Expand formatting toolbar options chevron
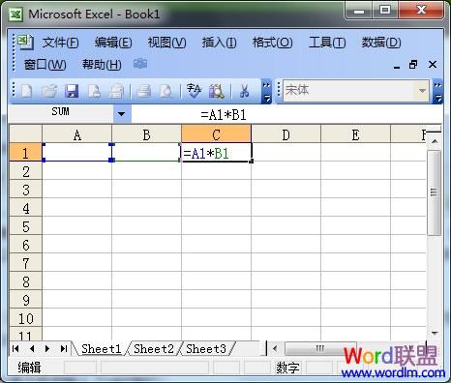This screenshot has height=383, width=451. 437,91
